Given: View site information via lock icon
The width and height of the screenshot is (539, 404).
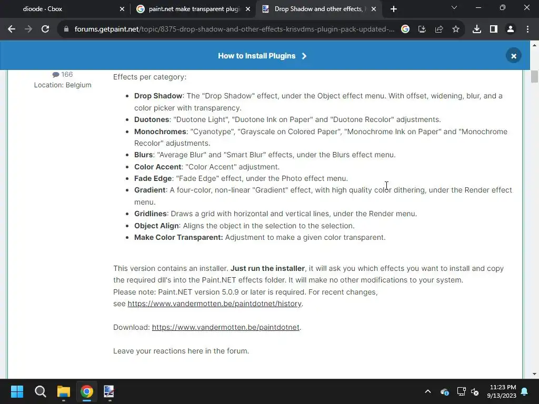Looking at the screenshot, I should (66, 29).
